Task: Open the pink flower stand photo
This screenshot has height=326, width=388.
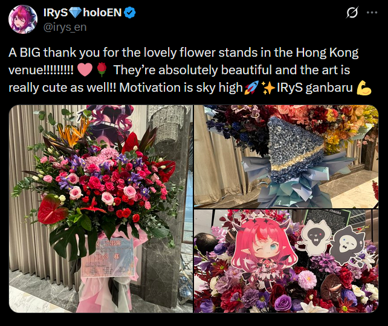Action: click(101, 209)
